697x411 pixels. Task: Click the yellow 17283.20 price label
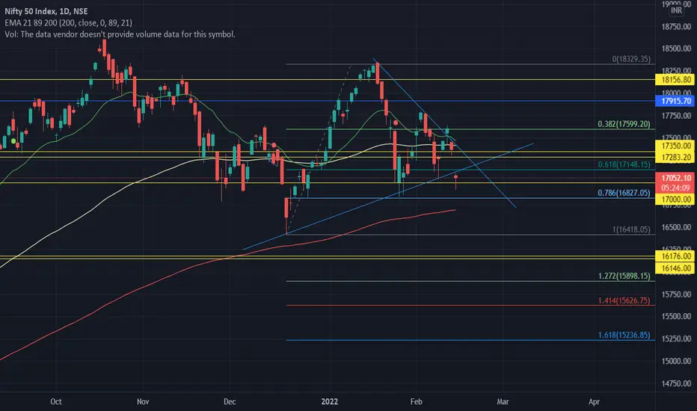[x=675, y=157]
